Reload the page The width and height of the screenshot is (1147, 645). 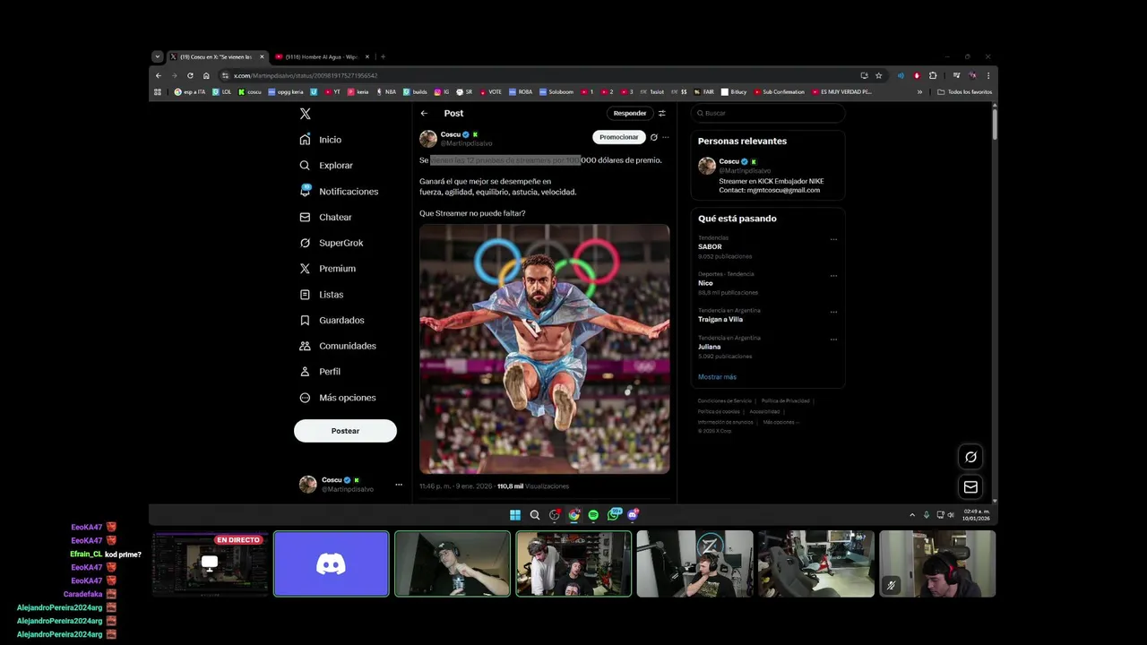(190, 75)
